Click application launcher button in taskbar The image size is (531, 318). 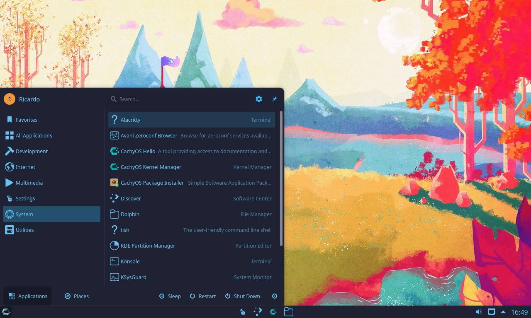[x=6, y=312]
